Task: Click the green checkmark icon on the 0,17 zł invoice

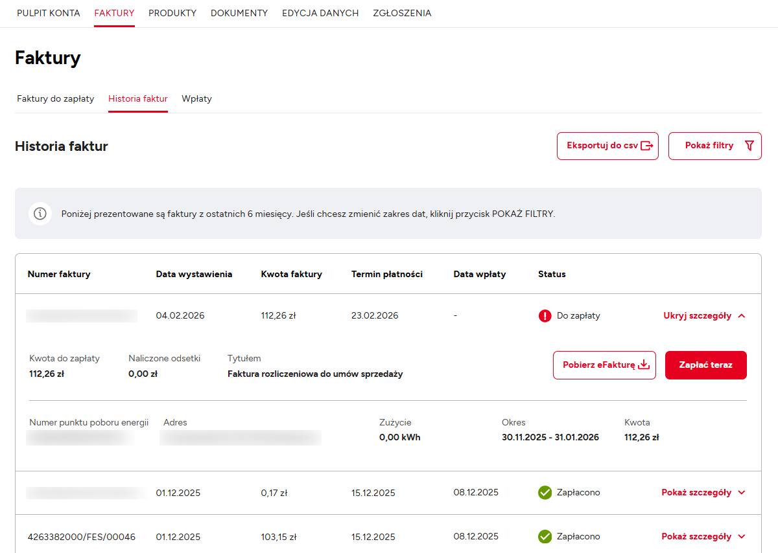Action: (545, 493)
